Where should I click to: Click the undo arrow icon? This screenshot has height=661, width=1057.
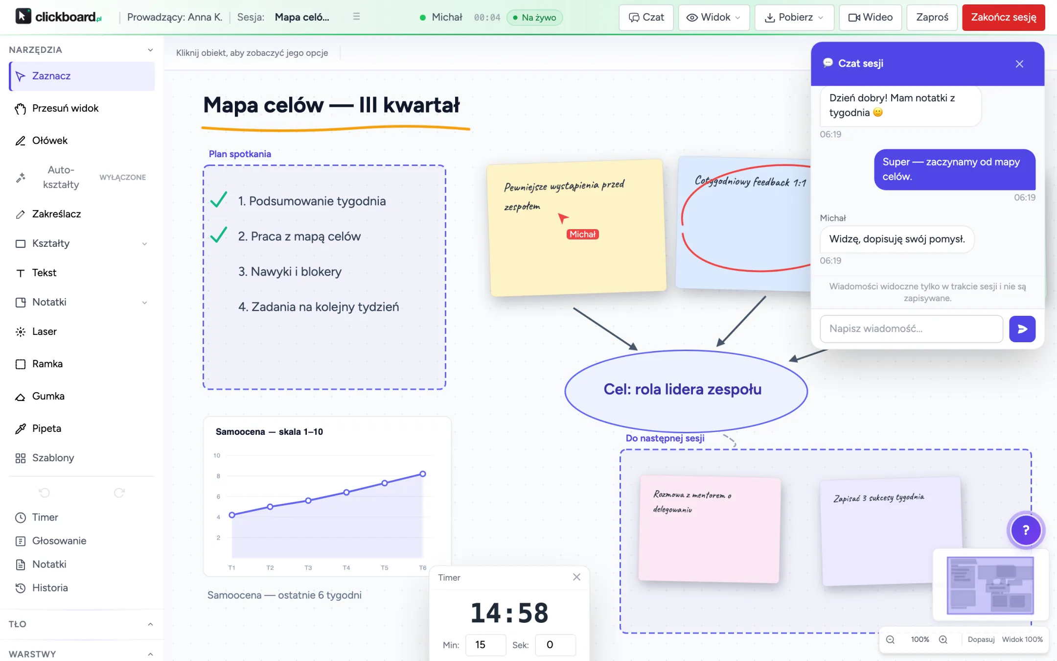(45, 493)
